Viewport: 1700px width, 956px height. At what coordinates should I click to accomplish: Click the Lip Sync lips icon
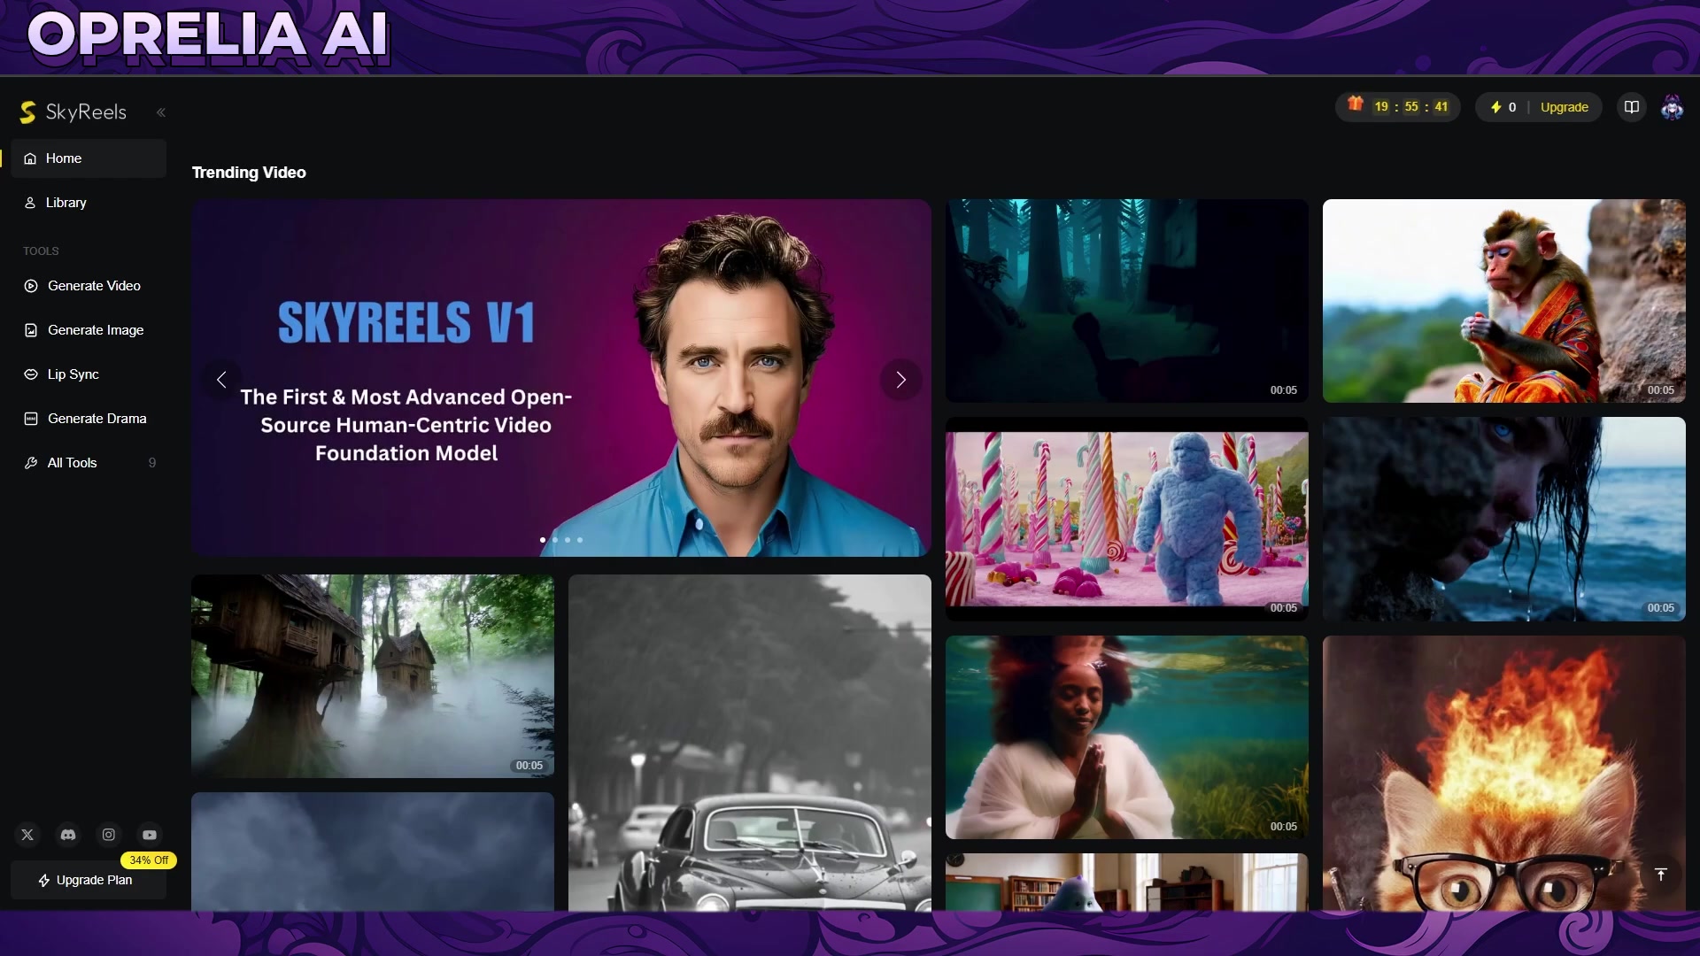coord(31,374)
